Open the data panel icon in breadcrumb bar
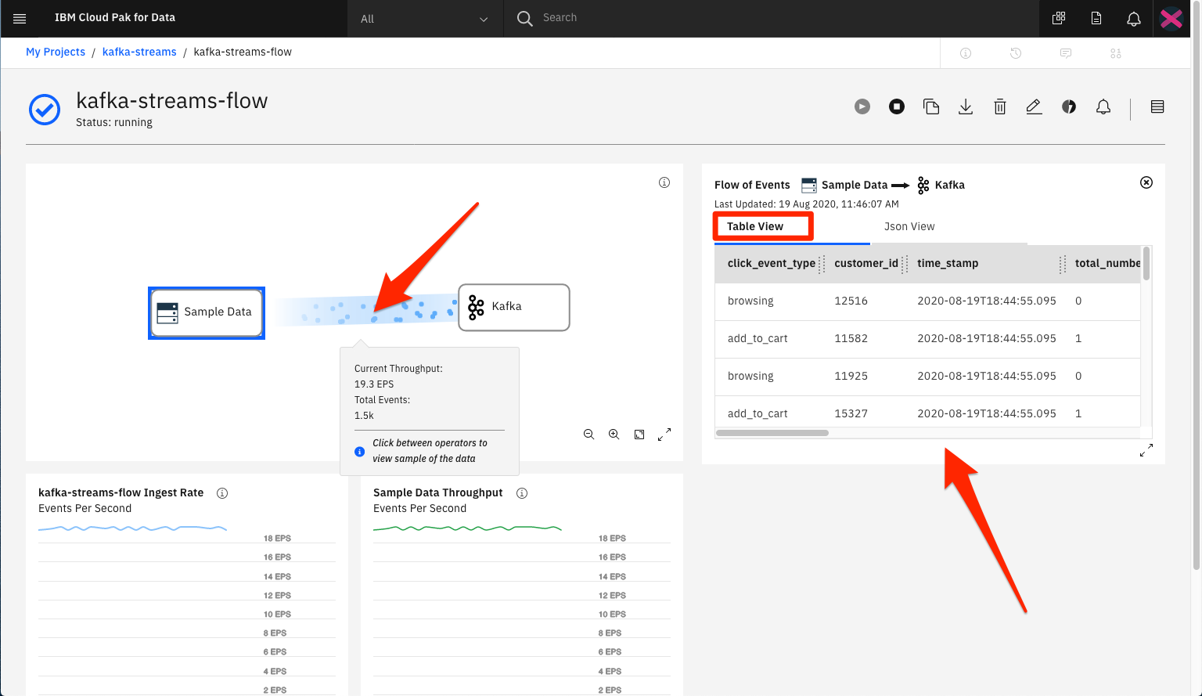This screenshot has width=1202, height=696. [x=1116, y=53]
